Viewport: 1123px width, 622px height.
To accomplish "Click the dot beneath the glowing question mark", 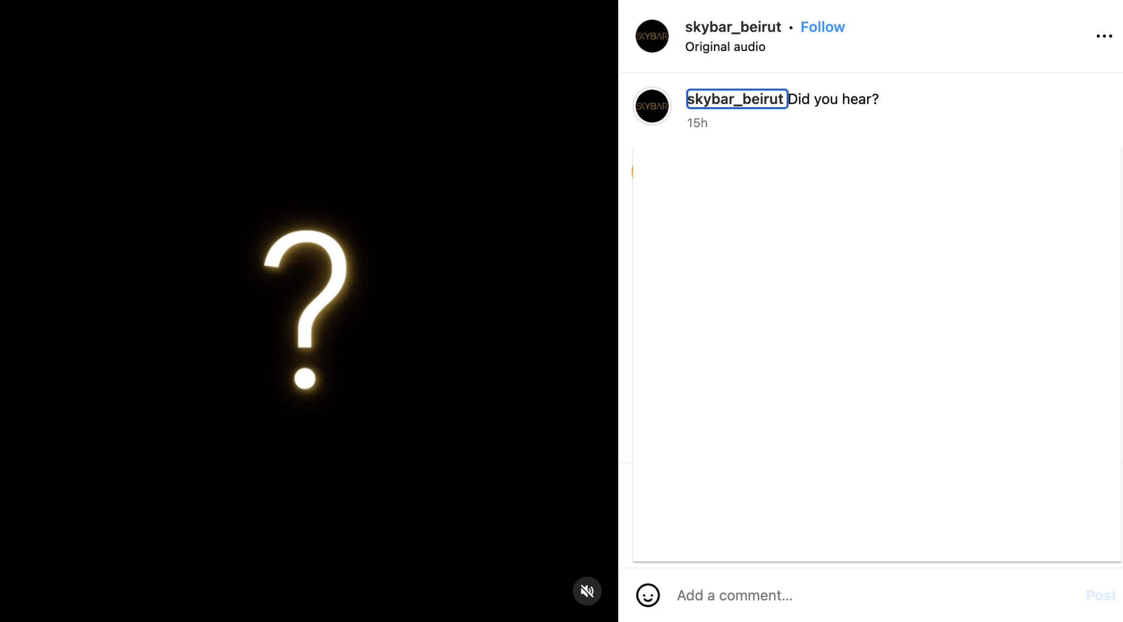I will [x=305, y=378].
